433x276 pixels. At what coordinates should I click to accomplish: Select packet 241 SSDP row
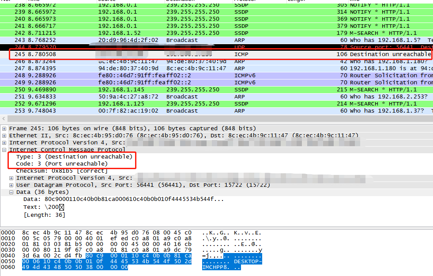tap(216, 26)
